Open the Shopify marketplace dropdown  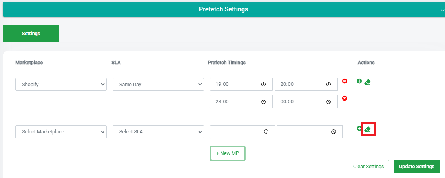61,85
